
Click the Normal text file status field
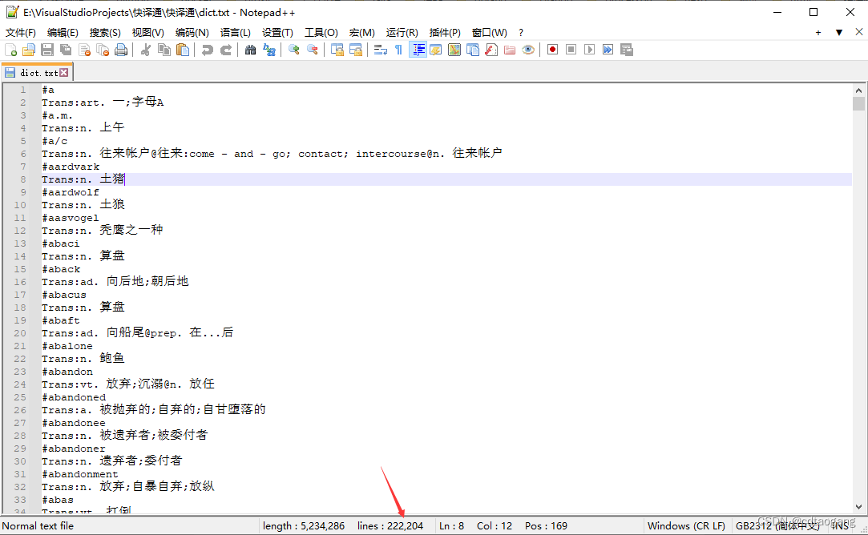click(x=38, y=526)
